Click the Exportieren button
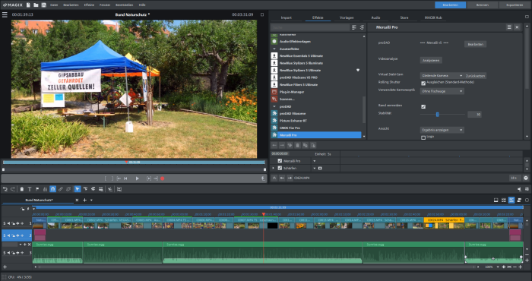The height and width of the screenshot is (281, 532). 515,5
